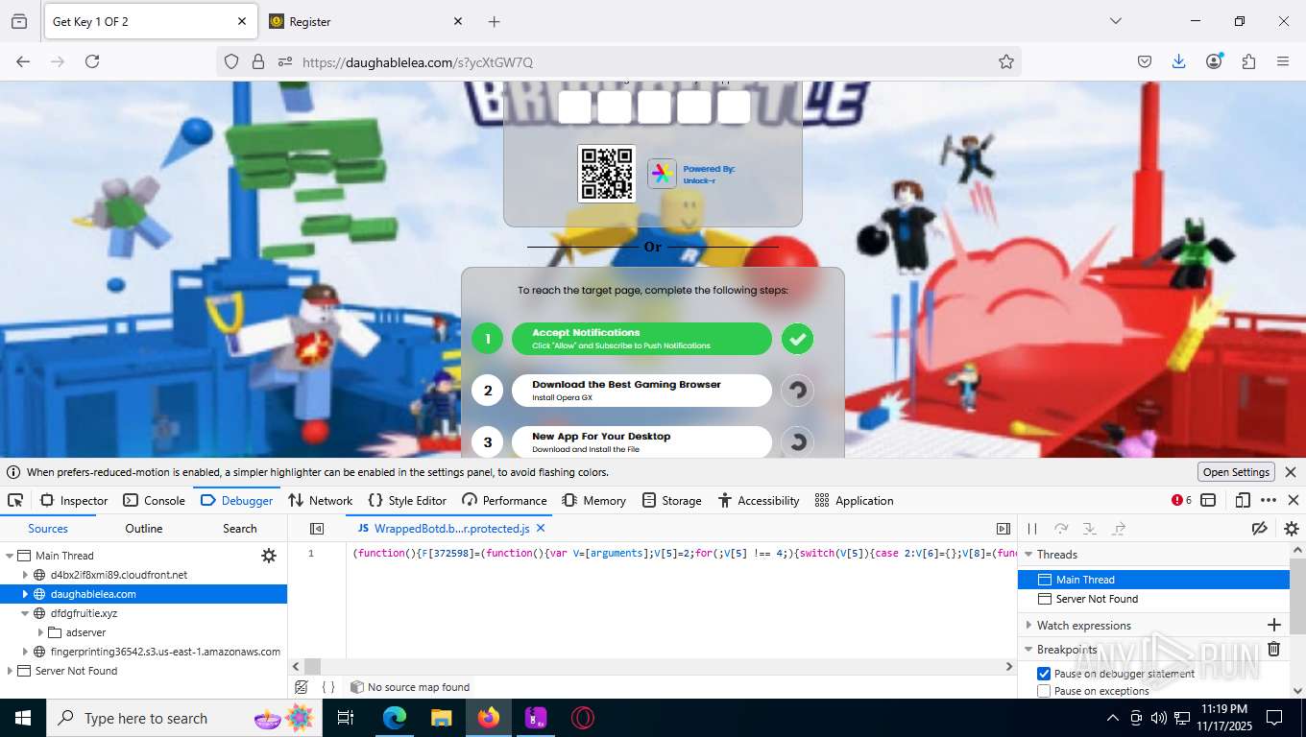Remove all breakpoints with trash icon
The height and width of the screenshot is (737, 1306).
click(1274, 650)
